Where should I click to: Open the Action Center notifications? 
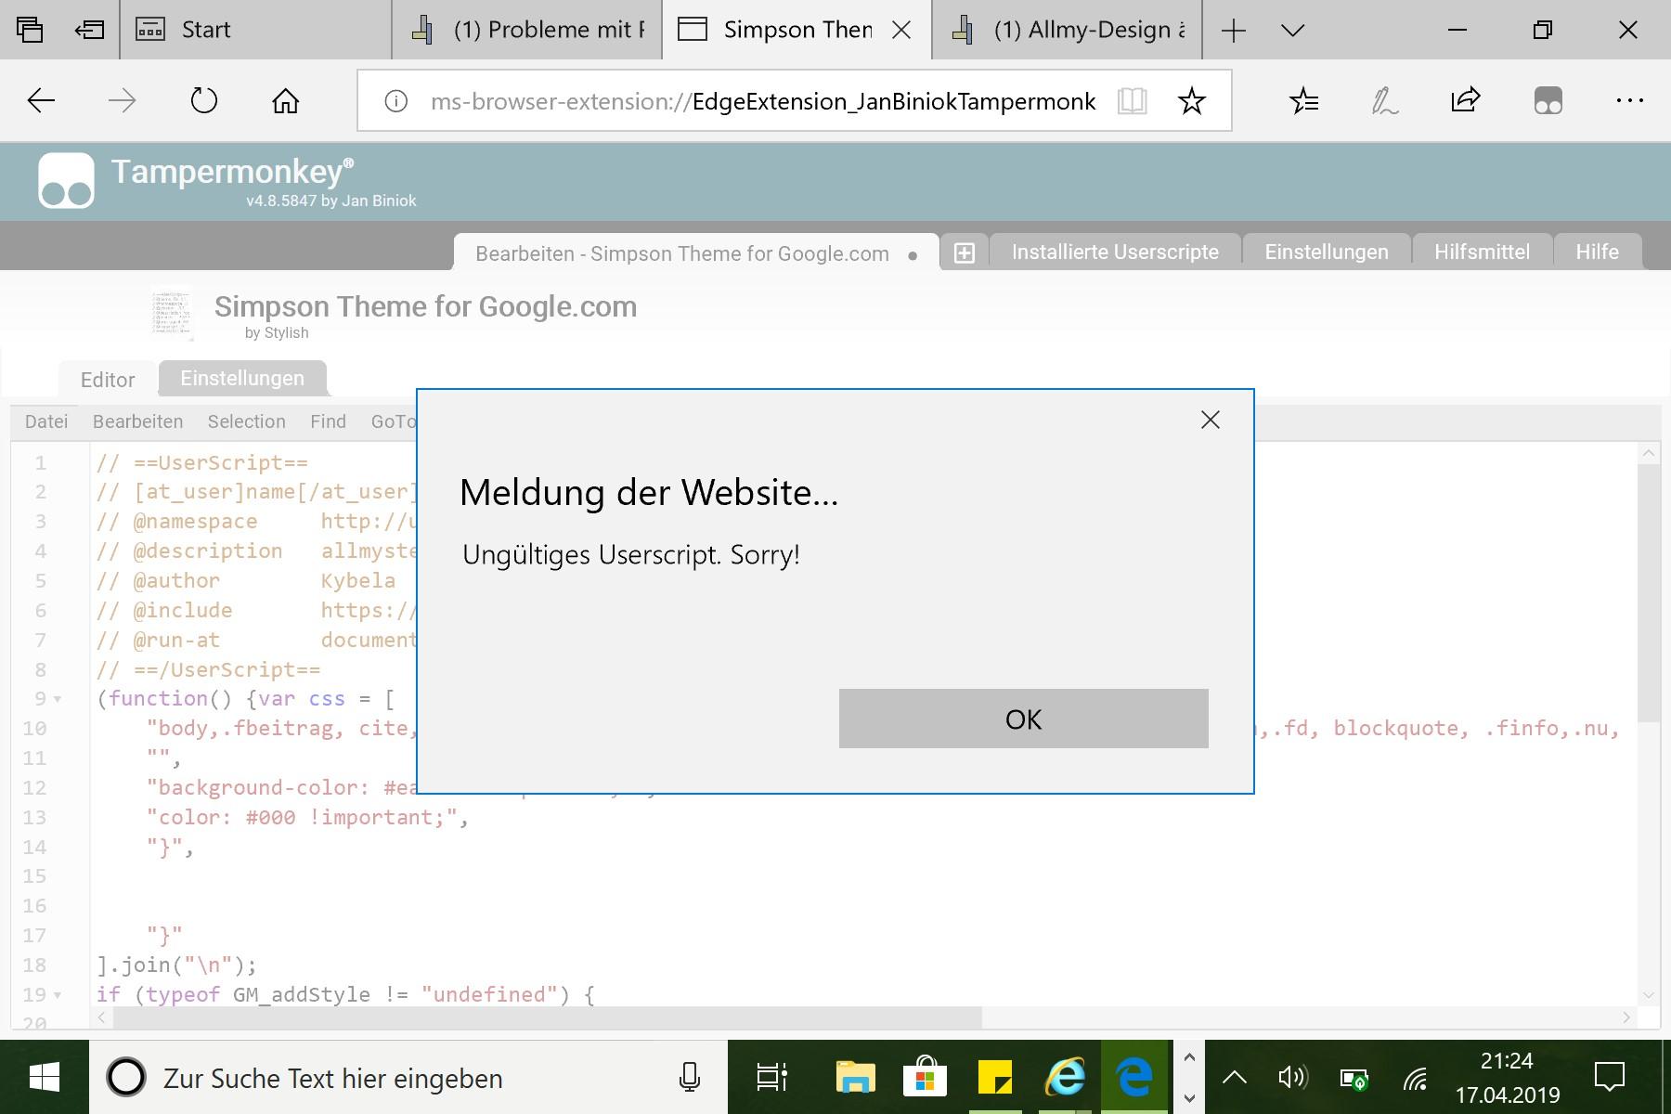point(1609,1078)
